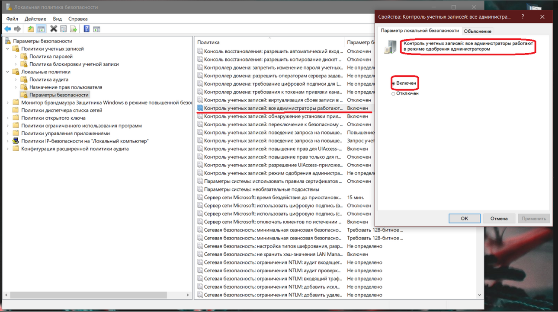Click the help question mark in dialog title bar
558x312 pixels.
pos(523,17)
